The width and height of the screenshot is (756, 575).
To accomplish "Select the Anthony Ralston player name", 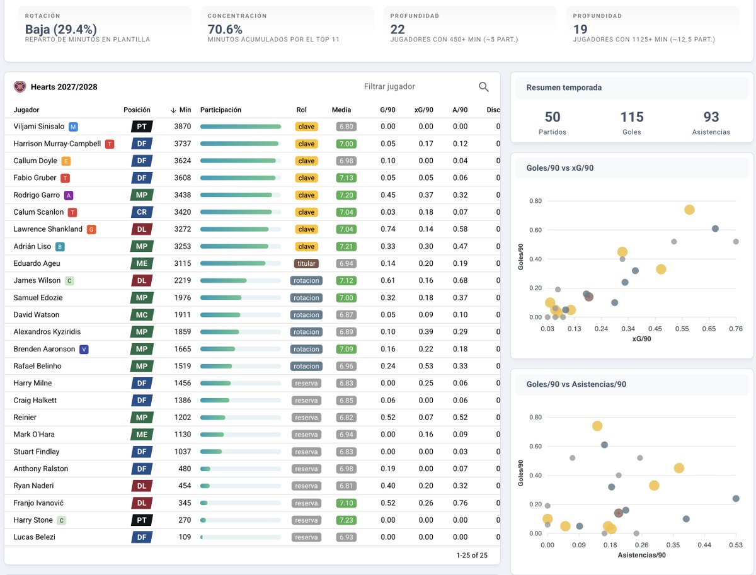I will click(x=41, y=469).
